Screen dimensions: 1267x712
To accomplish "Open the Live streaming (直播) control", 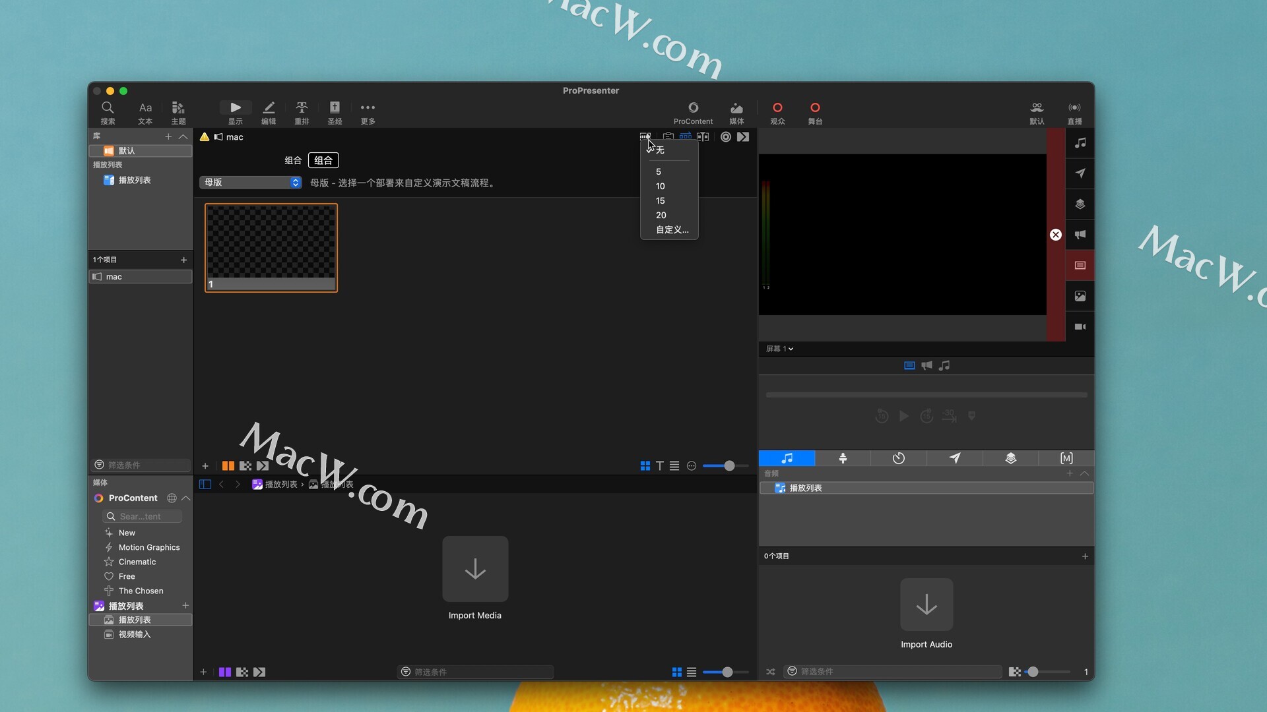I will point(1074,112).
